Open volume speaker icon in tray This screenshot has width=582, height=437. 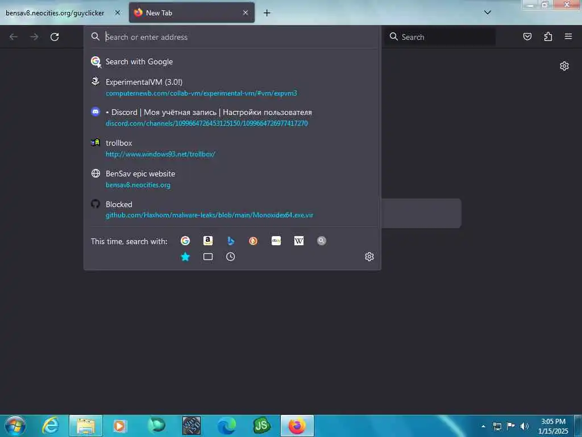pos(524,426)
